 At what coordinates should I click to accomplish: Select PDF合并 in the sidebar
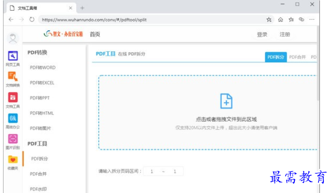(x=38, y=174)
